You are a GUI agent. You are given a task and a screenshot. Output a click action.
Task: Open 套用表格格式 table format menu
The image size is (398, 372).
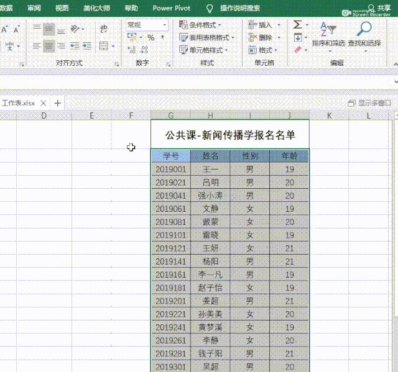(206, 38)
